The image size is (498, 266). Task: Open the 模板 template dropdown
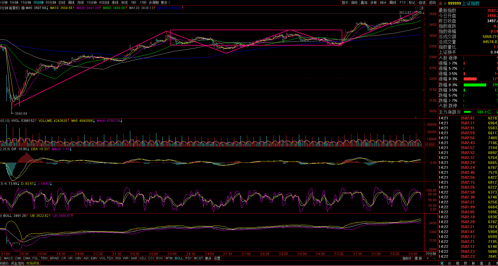coord(418,258)
